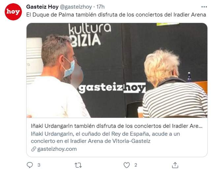
Task: Click the reply speech bubble icon
Action: point(30,165)
